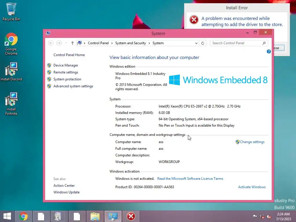296x222 pixels.
Task: Refresh the System page
Action: (x=203, y=43)
